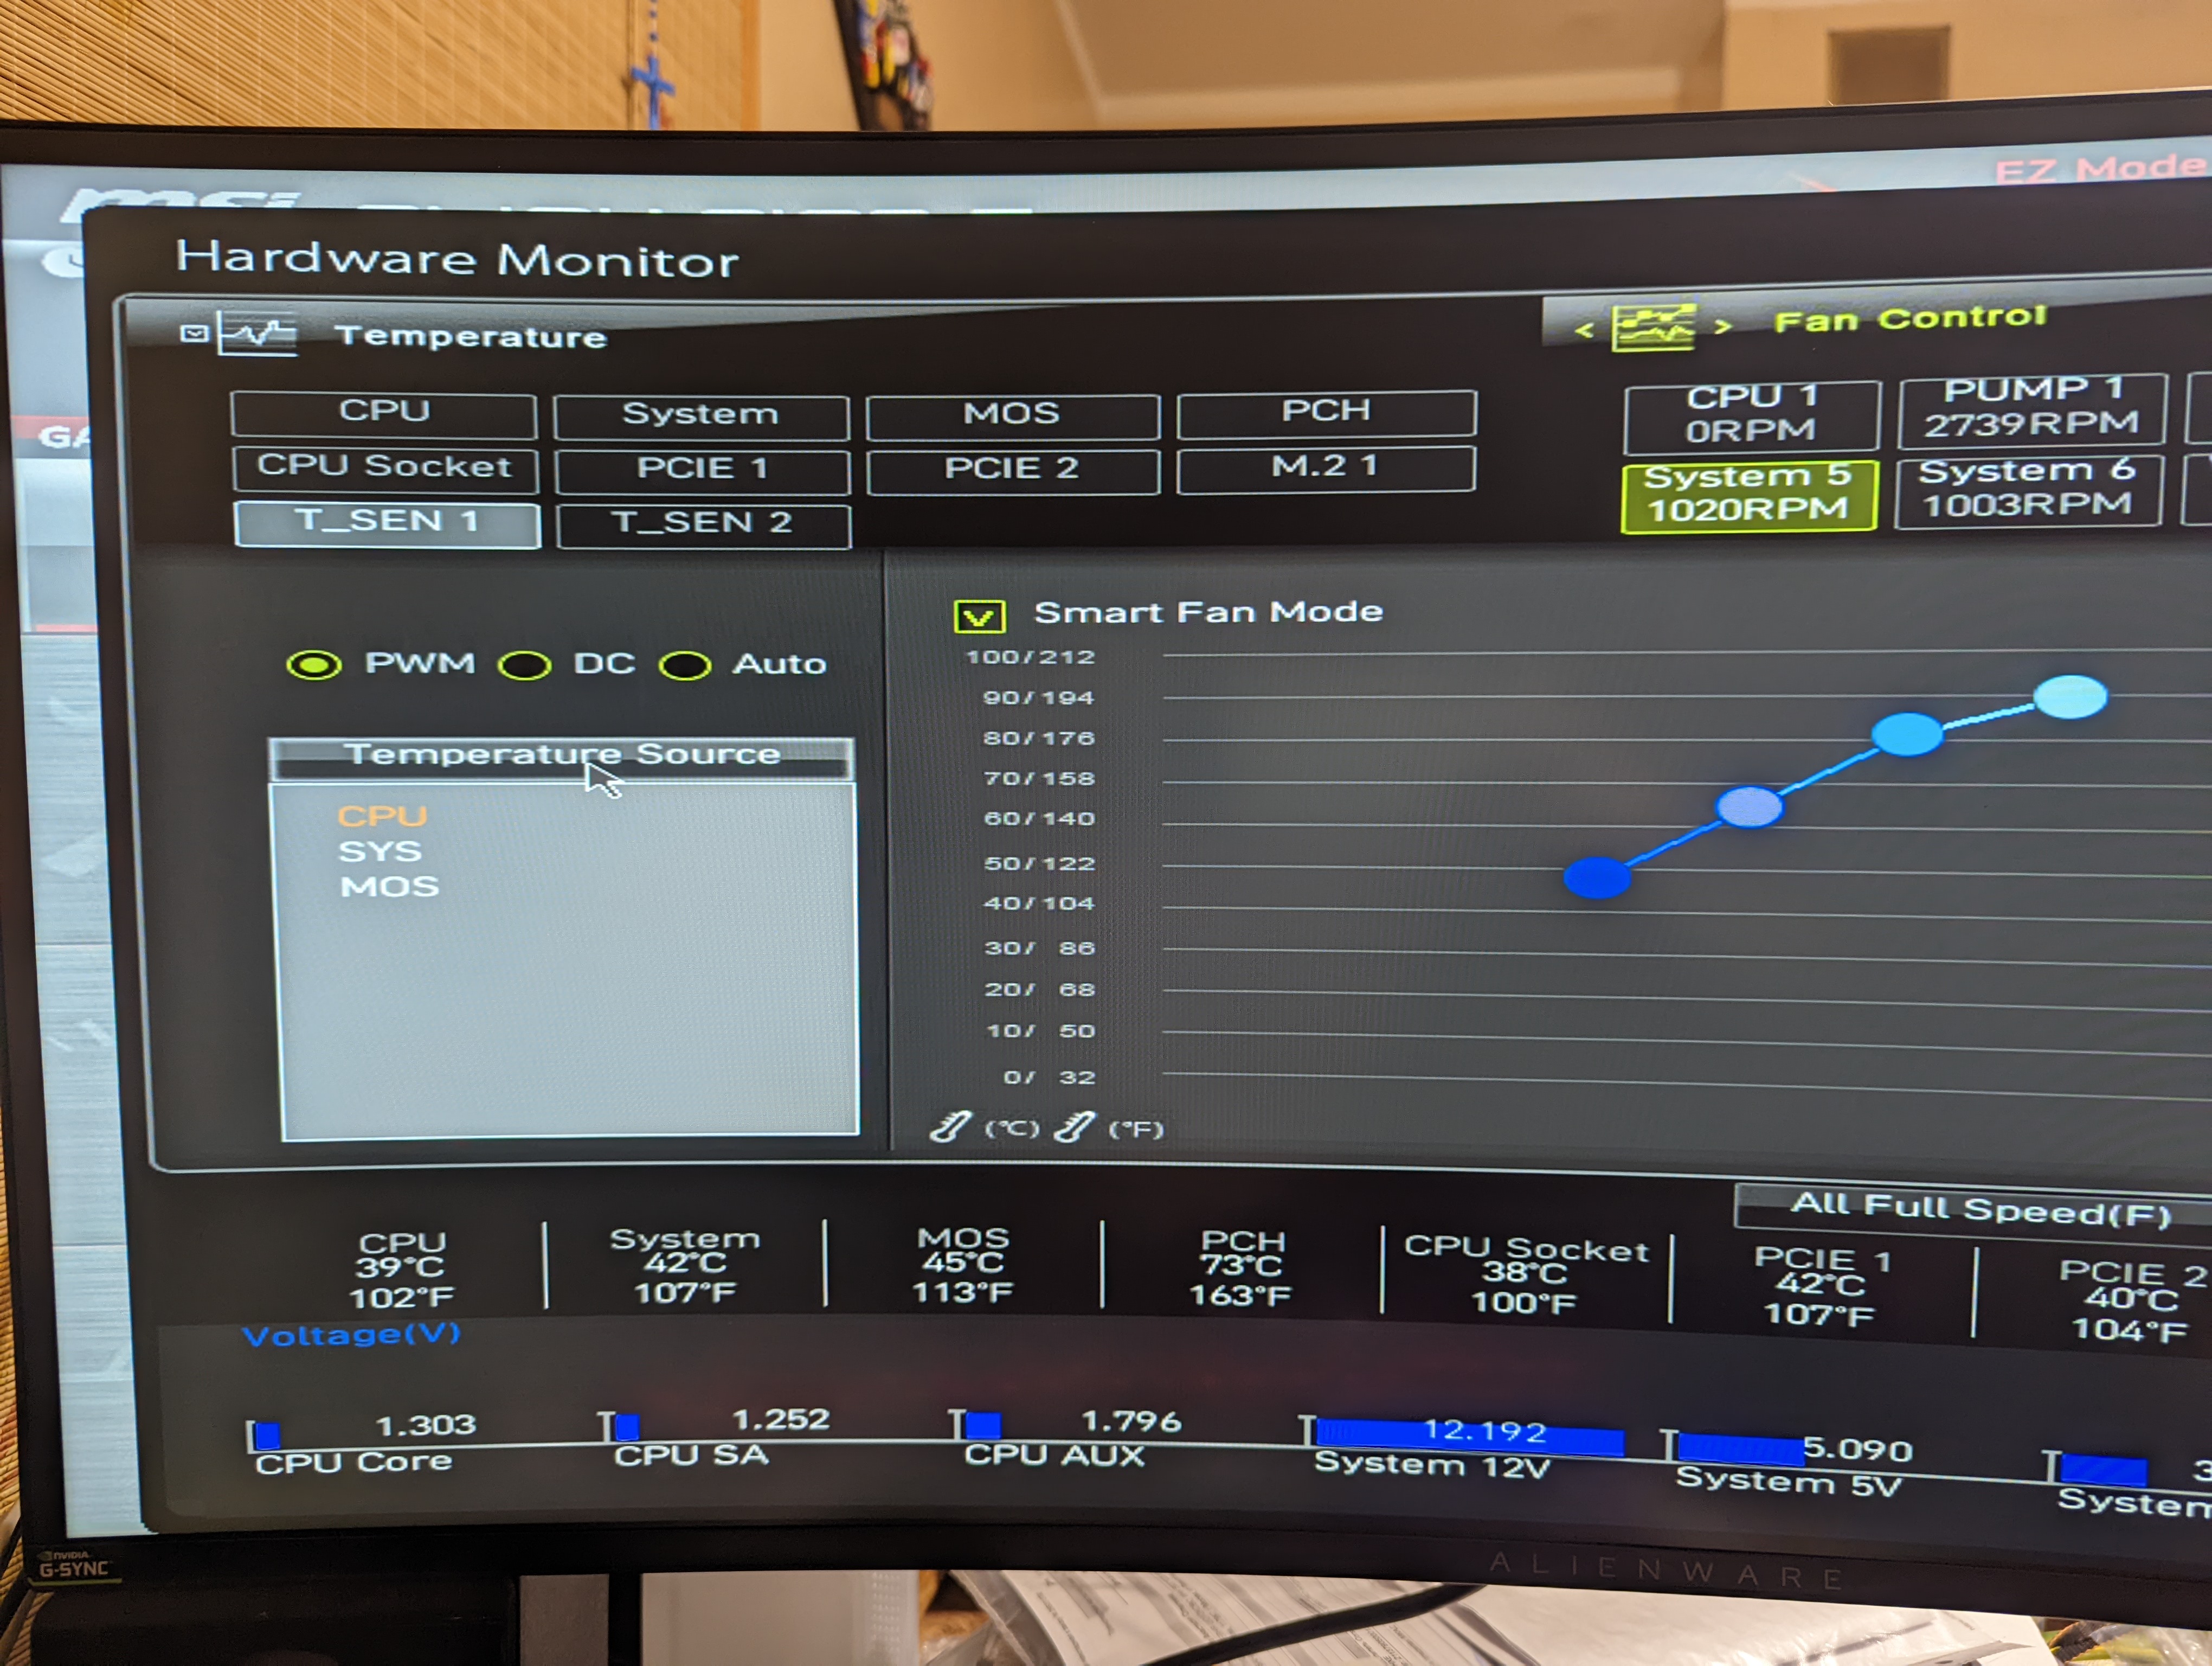Select the Auto fan mode radio
The height and width of the screenshot is (1666, 2212).
685,666
